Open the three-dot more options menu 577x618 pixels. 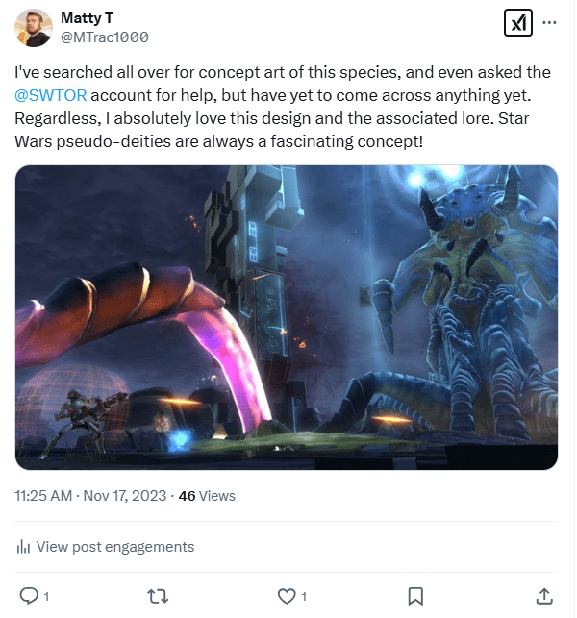548,21
